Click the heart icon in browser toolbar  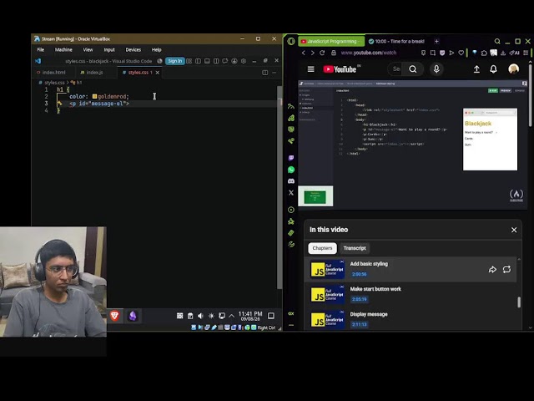[461, 53]
